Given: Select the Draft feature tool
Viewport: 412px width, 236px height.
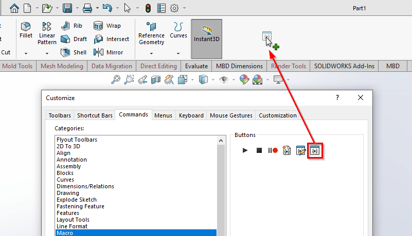Looking at the screenshot, I should (74, 39).
